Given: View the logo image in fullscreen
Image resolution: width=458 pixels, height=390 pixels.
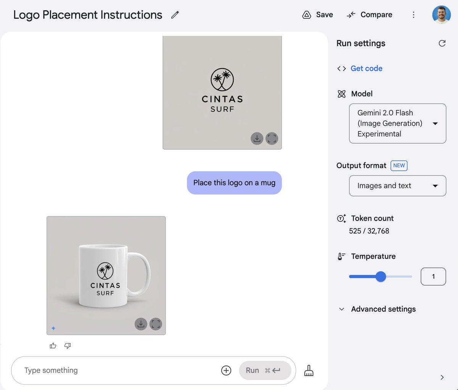Looking at the screenshot, I should 272,138.
